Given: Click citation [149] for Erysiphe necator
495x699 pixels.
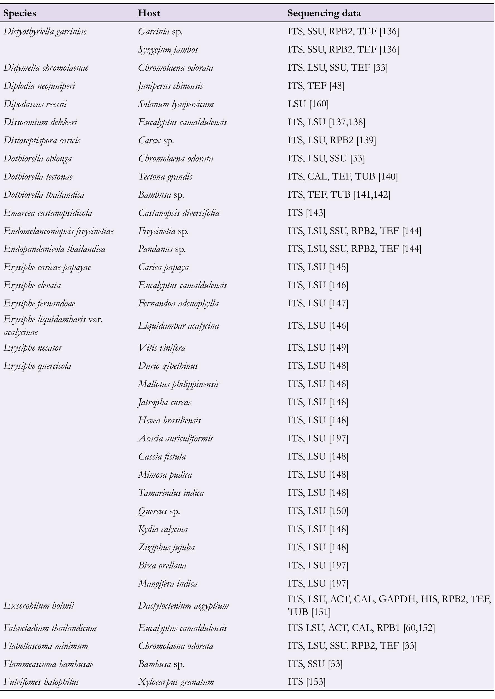Looking at the screenshot, I should click(338, 348).
